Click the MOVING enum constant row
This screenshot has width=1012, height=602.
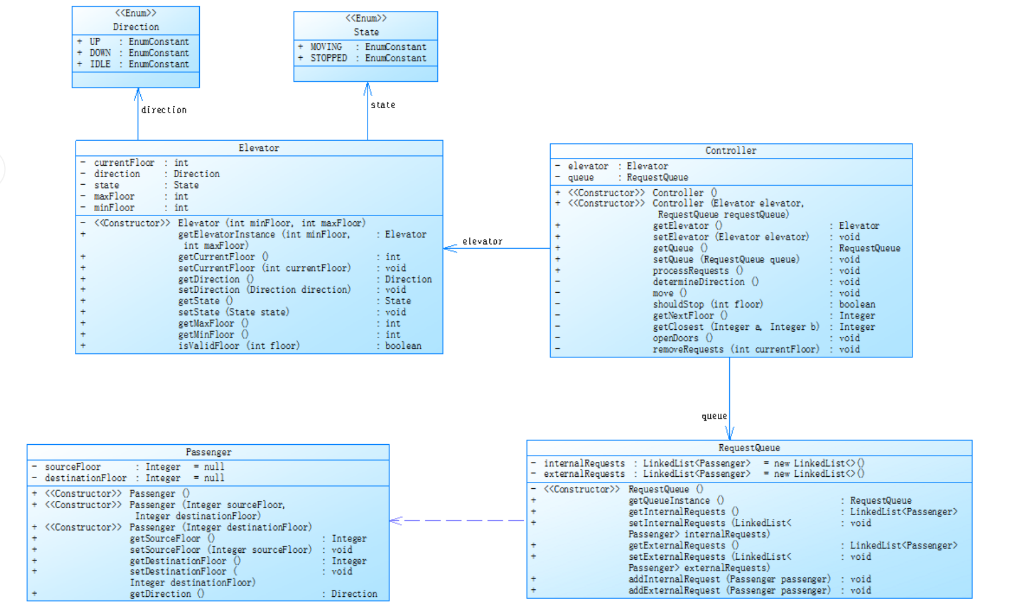pos(362,47)
